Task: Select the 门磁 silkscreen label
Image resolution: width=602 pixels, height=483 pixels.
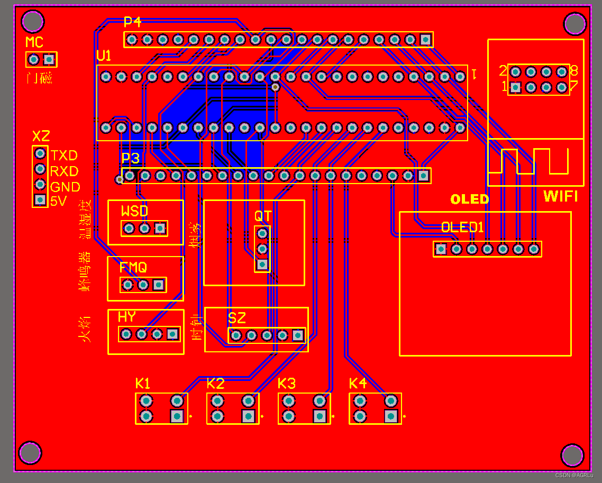Action: [39, 78]
